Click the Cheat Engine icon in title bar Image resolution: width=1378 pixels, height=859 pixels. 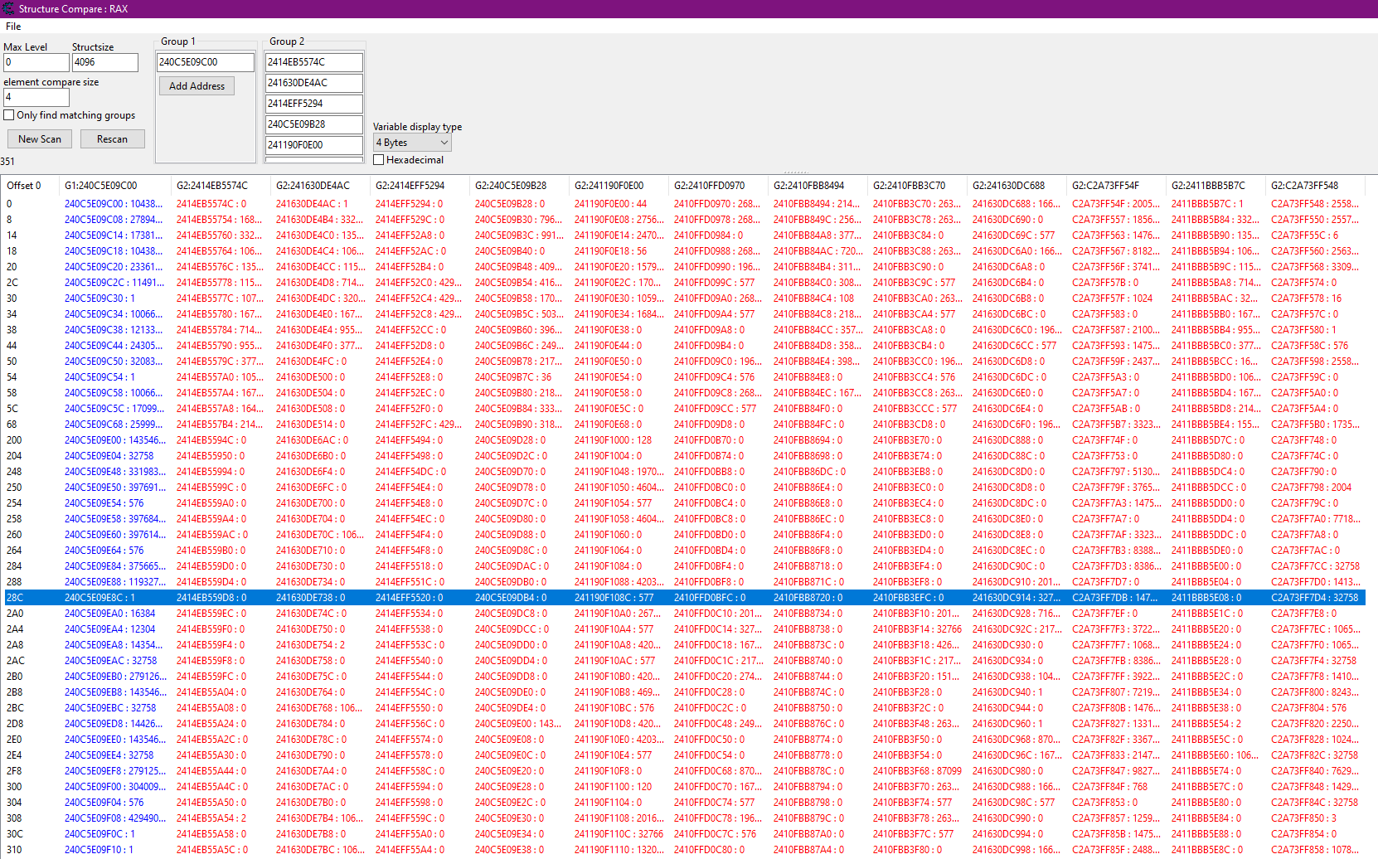tap(8, 9)
